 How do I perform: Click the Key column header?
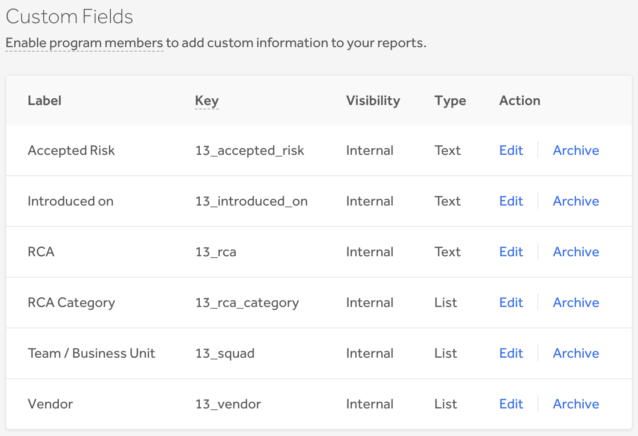(x=207, y=101)
